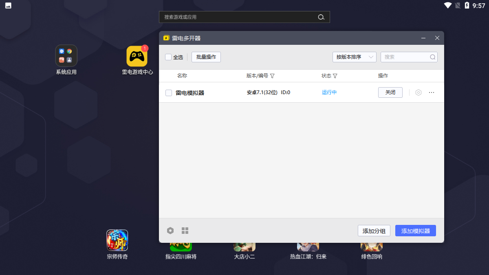Click the 添加模拟器 button
Image resolution: width=489 pixels, height=275 pixels.
coord(415,231)
